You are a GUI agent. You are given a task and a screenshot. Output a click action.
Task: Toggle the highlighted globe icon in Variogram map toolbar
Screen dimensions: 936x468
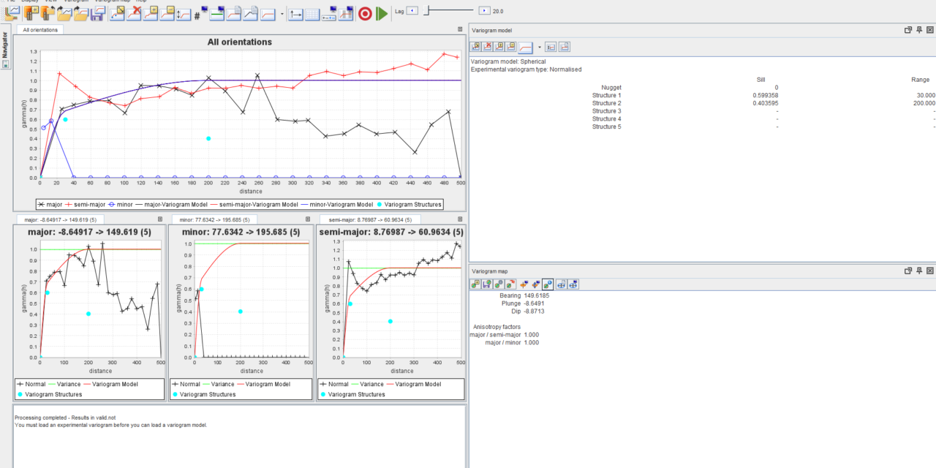[547, 284]
